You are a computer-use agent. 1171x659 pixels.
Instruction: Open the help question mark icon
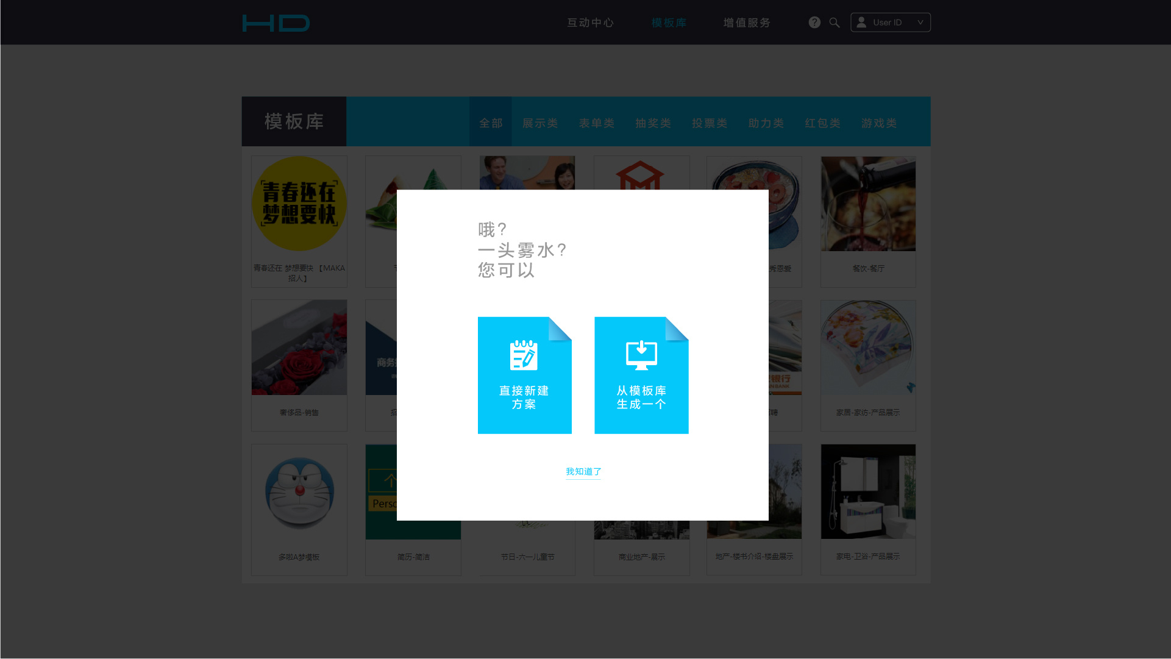point(814,23)
